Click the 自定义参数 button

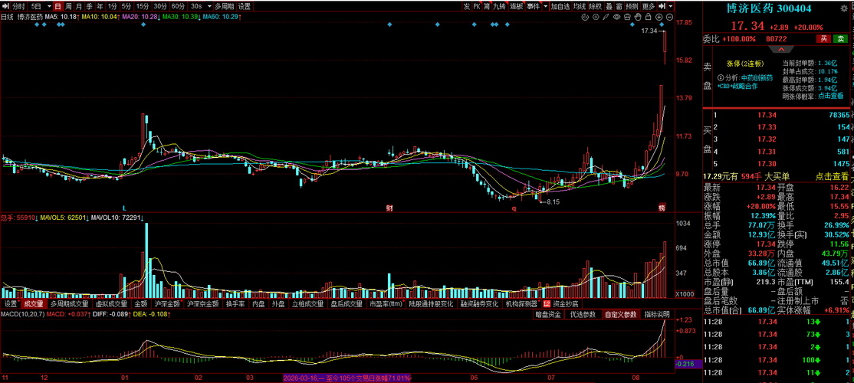coord(619,314)
